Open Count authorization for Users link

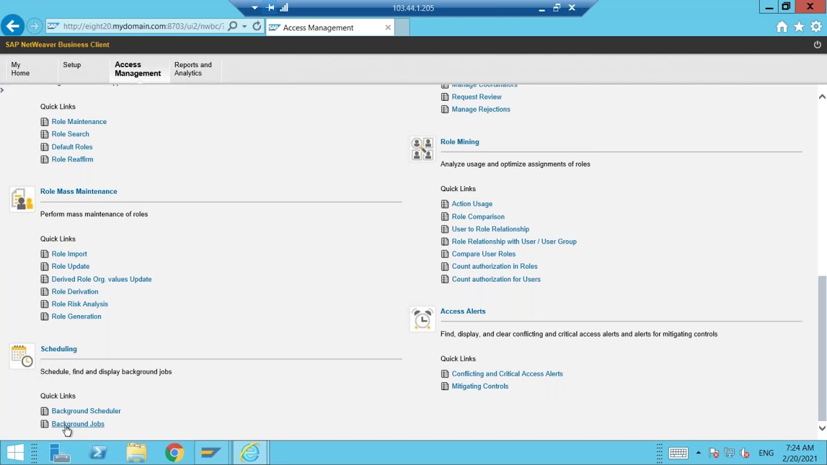[x=496, y=280]
